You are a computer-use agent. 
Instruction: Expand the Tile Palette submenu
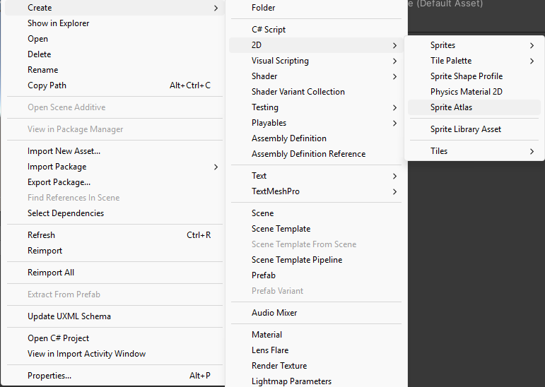pos(474,61)
